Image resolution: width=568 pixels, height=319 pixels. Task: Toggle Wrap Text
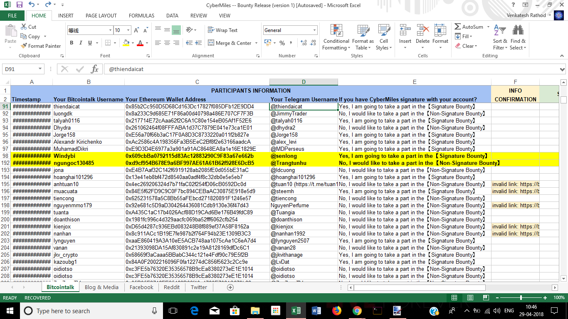click(222, 30)
